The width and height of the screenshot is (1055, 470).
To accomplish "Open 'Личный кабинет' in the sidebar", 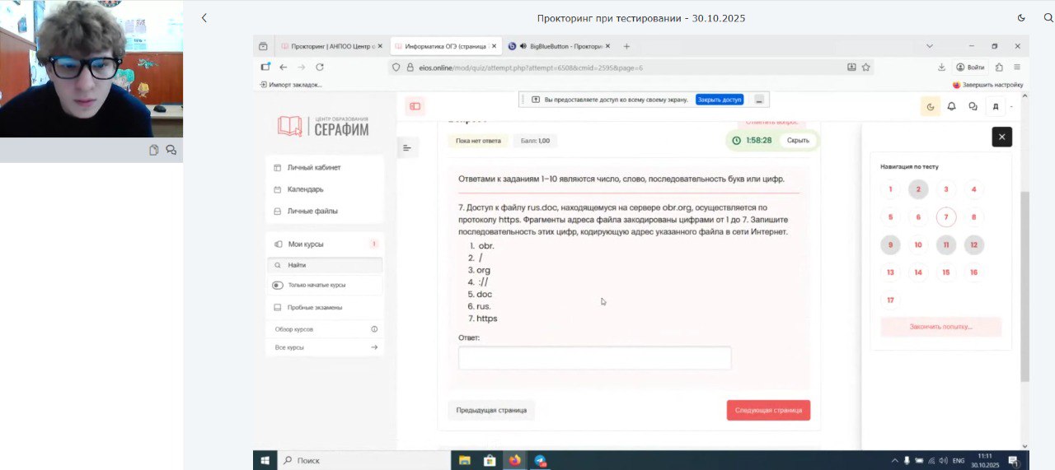I will (313, 168).
